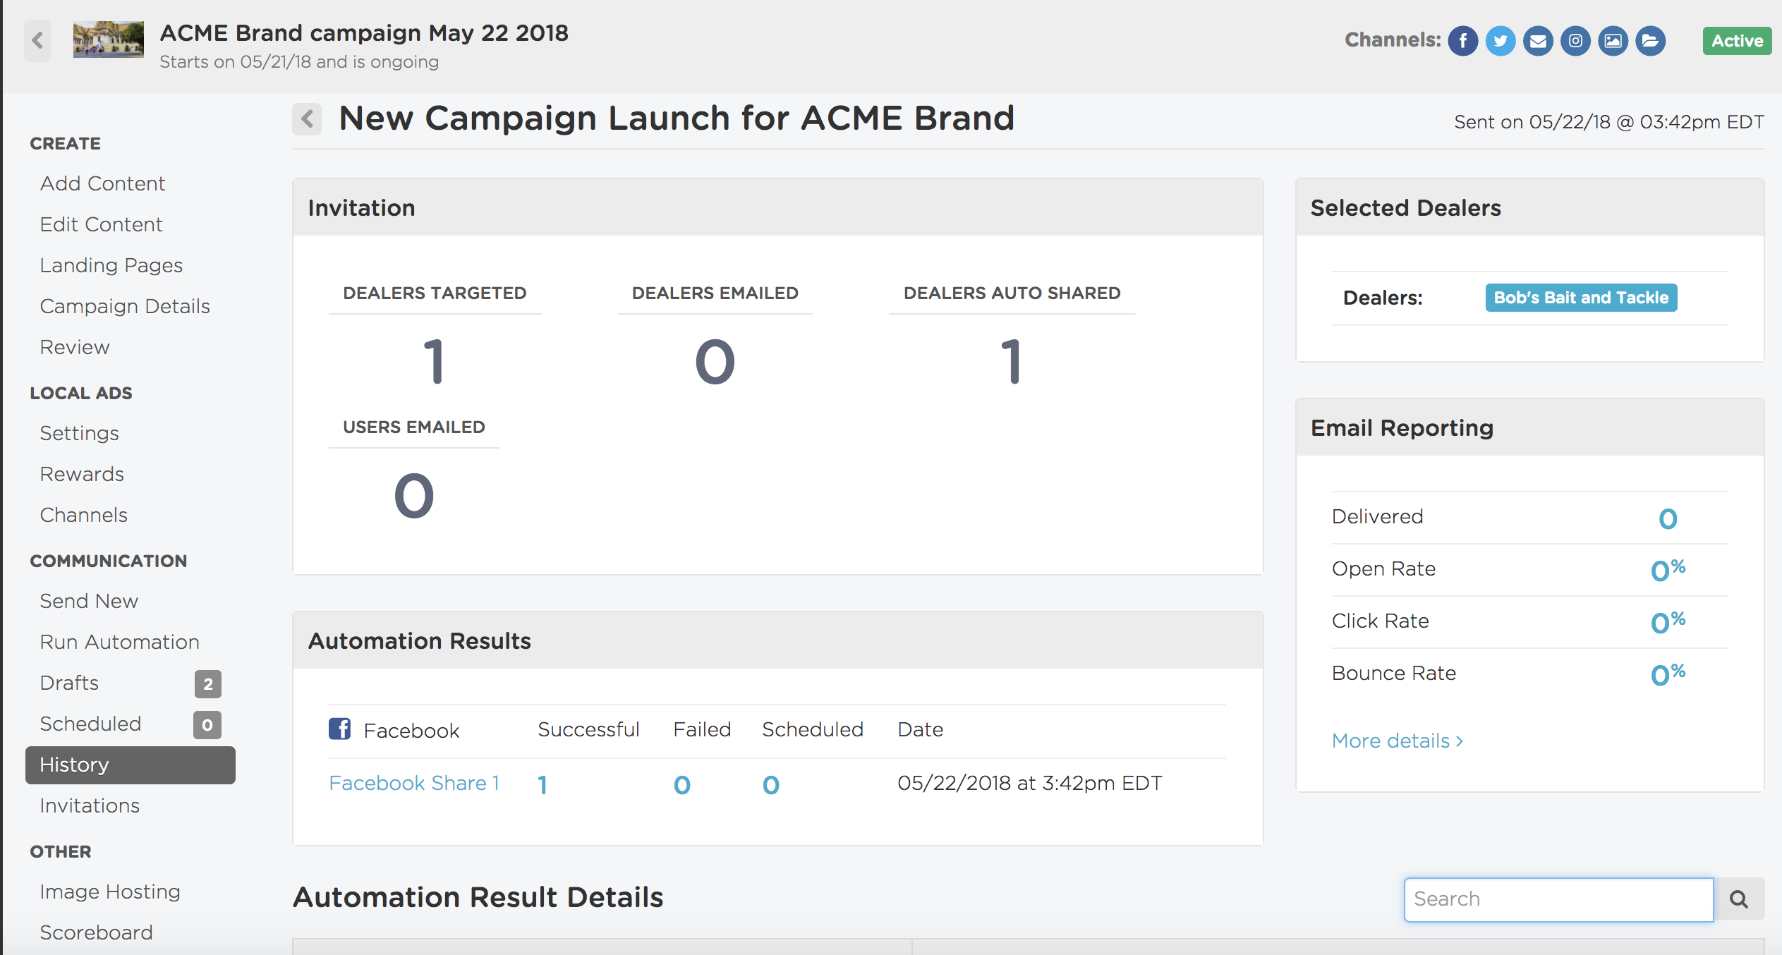This screenshot has height=955, width=1782.
Task: Click the Scheduled count badge 0
Action: point(207,725)
